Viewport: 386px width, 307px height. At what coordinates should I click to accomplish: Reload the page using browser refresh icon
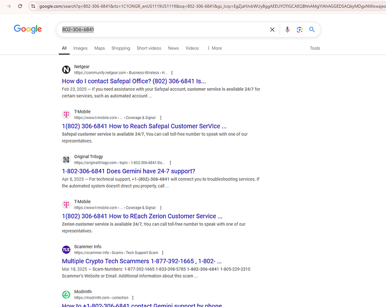[20, 6]
